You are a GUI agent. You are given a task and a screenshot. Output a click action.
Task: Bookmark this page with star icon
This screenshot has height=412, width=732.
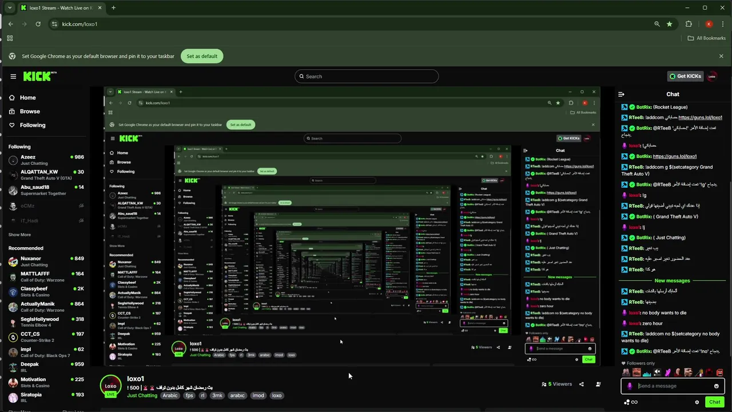(669, 24)
